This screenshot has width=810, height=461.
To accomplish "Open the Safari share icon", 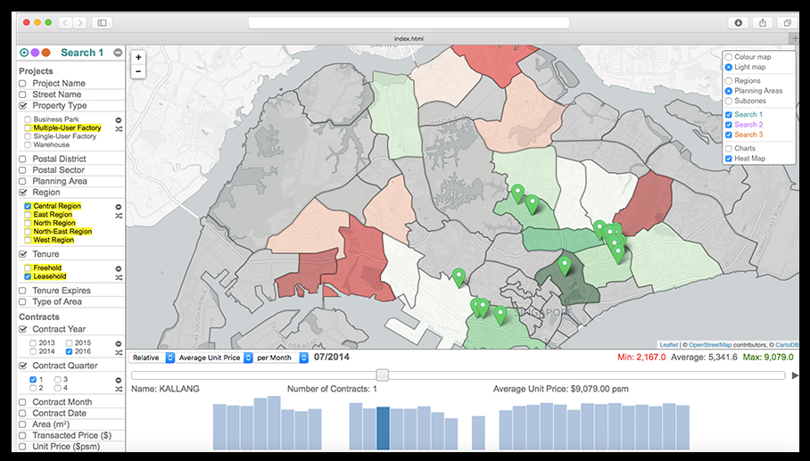I will coord(763,22).
